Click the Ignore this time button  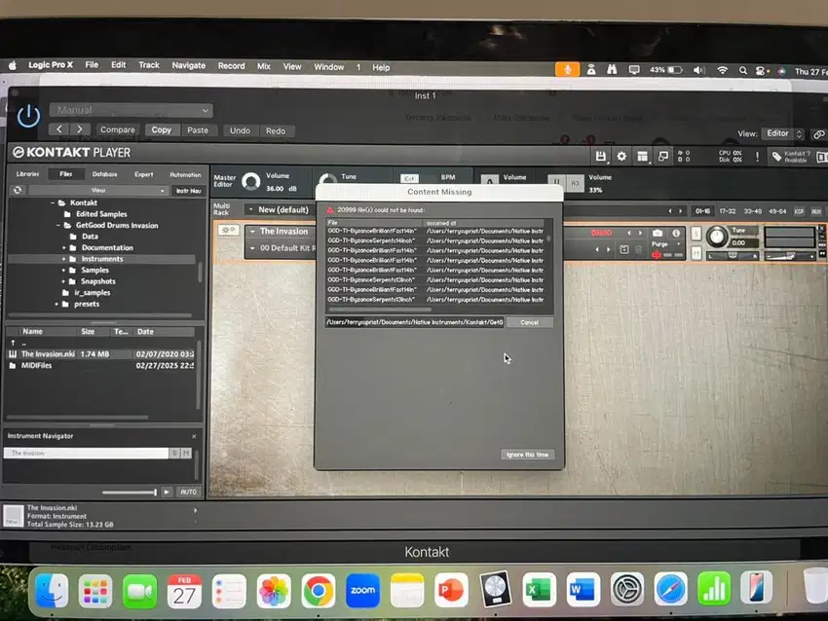click(x=527, y=455)
